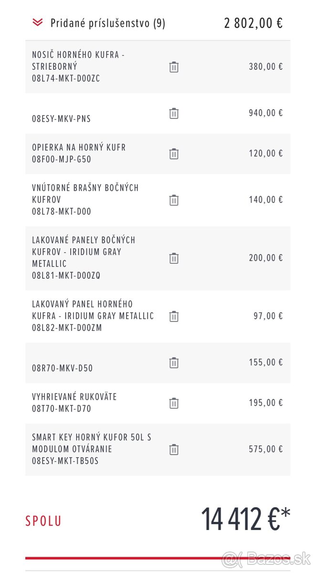
Task: Remove LAKOVANÝ PANEL HORNÉHO KUFRA accessory
Action: tap(174, 316)
